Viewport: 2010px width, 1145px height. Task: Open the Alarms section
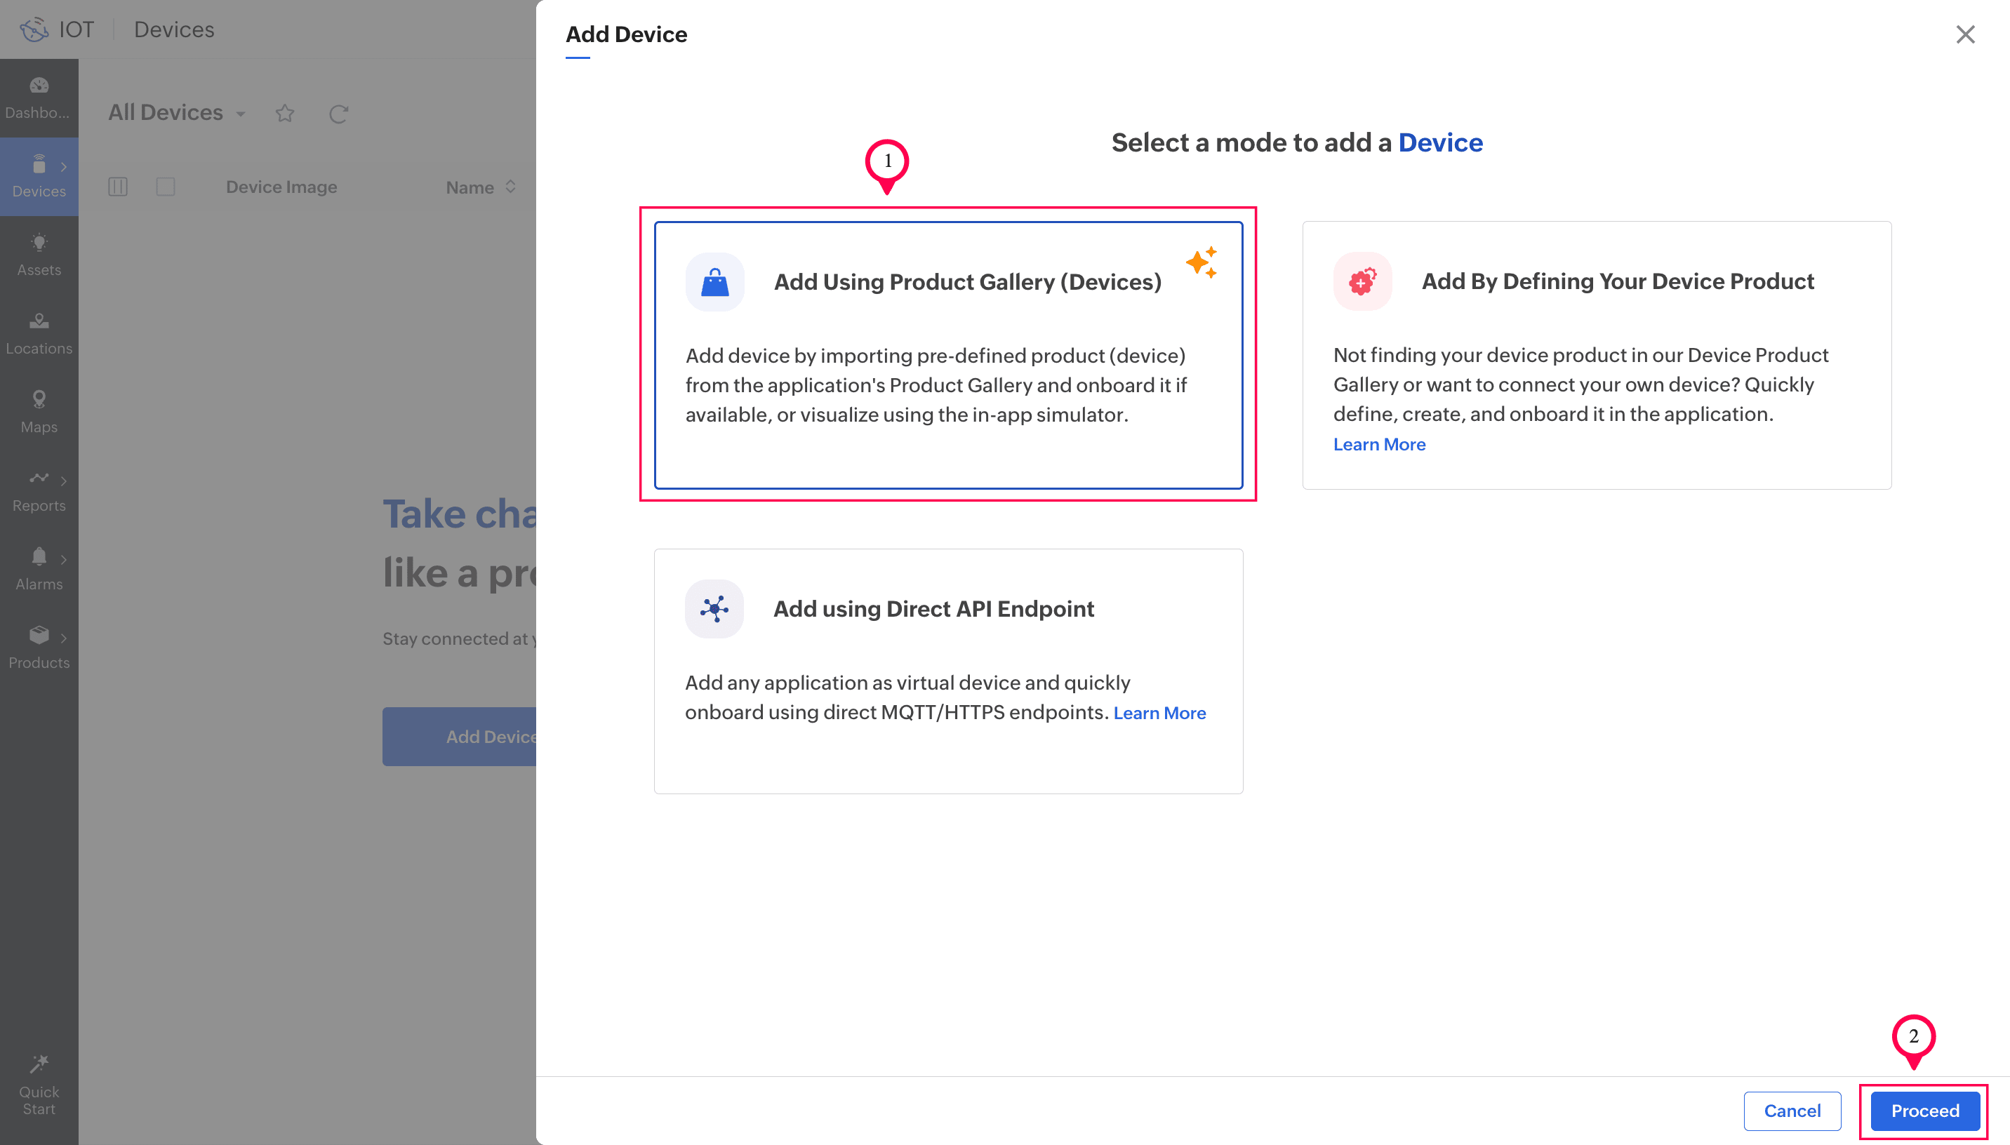coord(39,568)
